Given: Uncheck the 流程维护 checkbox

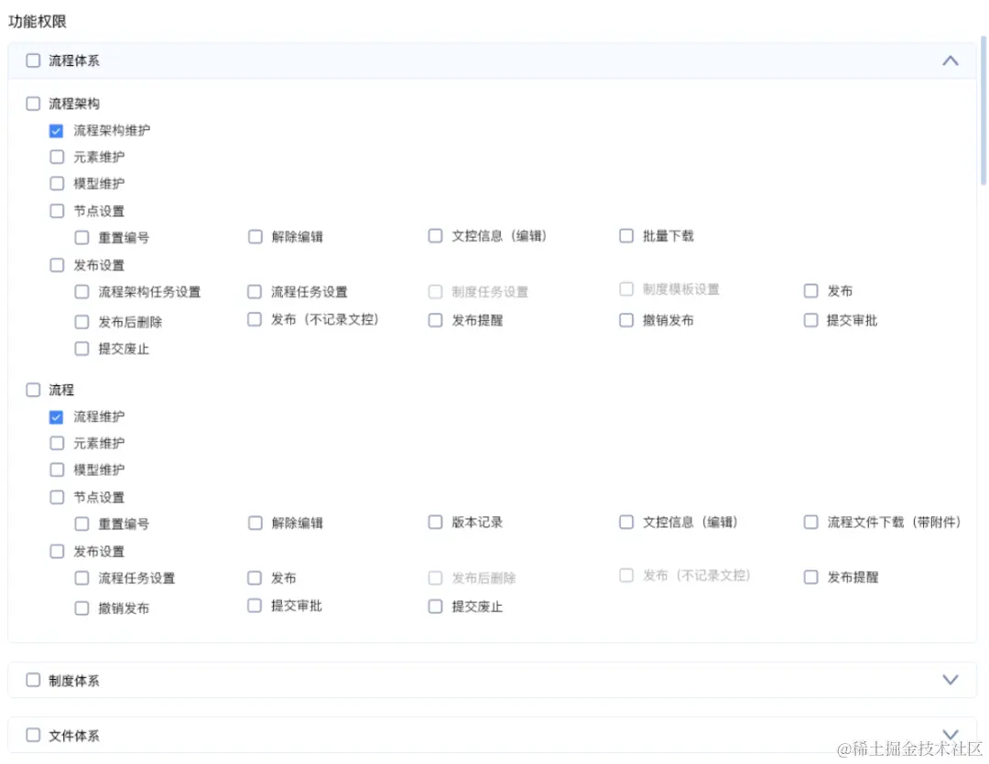Looking at the screenshot, I should tap(56, 416).
